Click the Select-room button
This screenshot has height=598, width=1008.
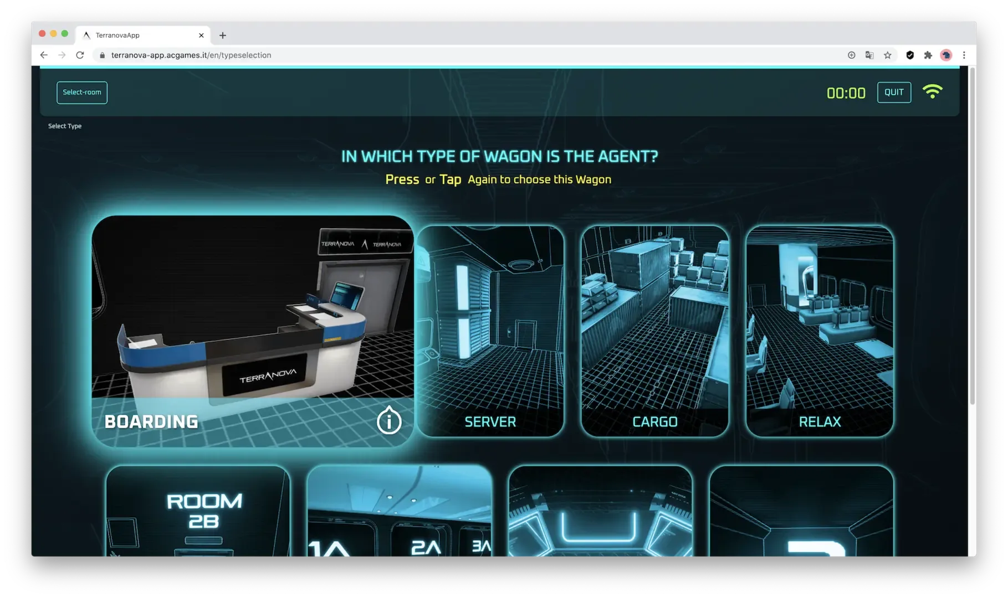82,92
